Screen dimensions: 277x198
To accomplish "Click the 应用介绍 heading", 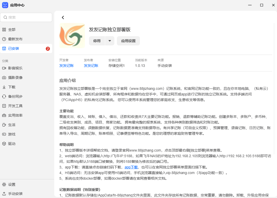I will [x=68, y=81].
